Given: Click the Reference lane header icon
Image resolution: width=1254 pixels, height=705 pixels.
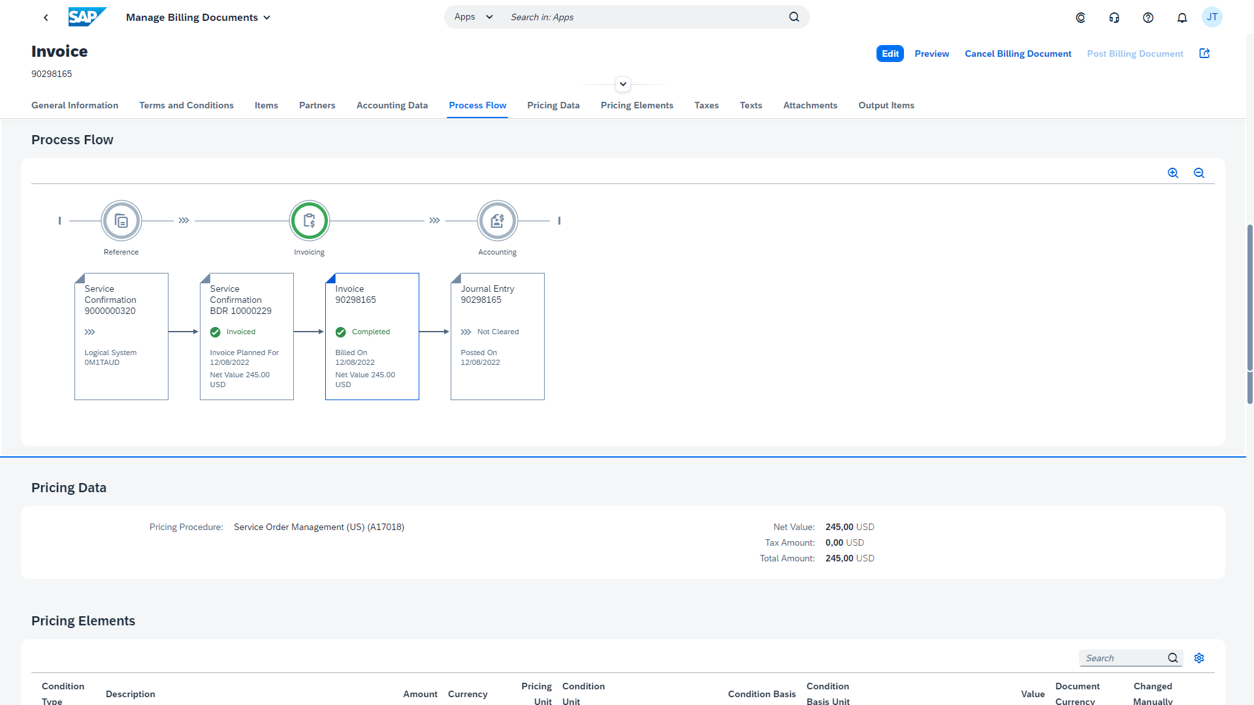Looking at the screenshot, I should coord(121,221).
